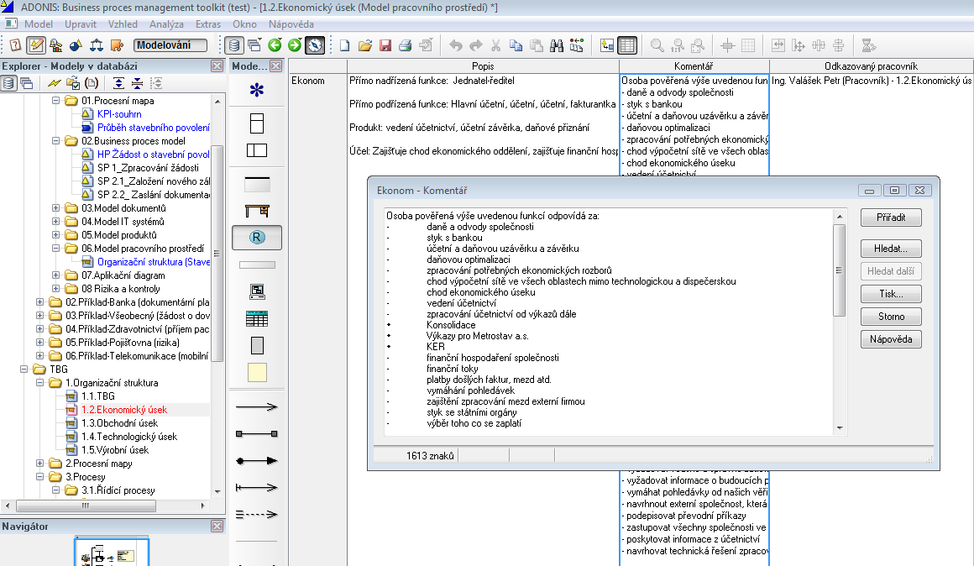The height and width of the screenshot is (566, 974).
Task: Open the Model menu
Action: pyautogui.click(x=38, y=24)
